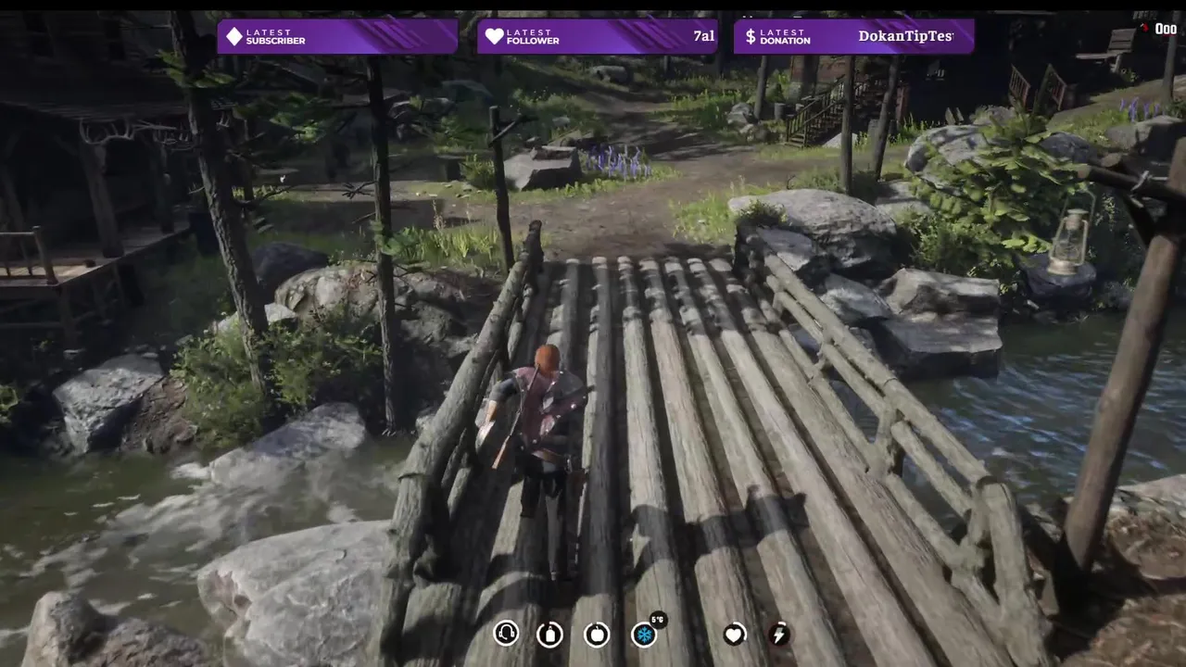Screen dimensions: 1186x667
Task: Click the water bottle thirst indicator
Action: (x=549, y=634)
